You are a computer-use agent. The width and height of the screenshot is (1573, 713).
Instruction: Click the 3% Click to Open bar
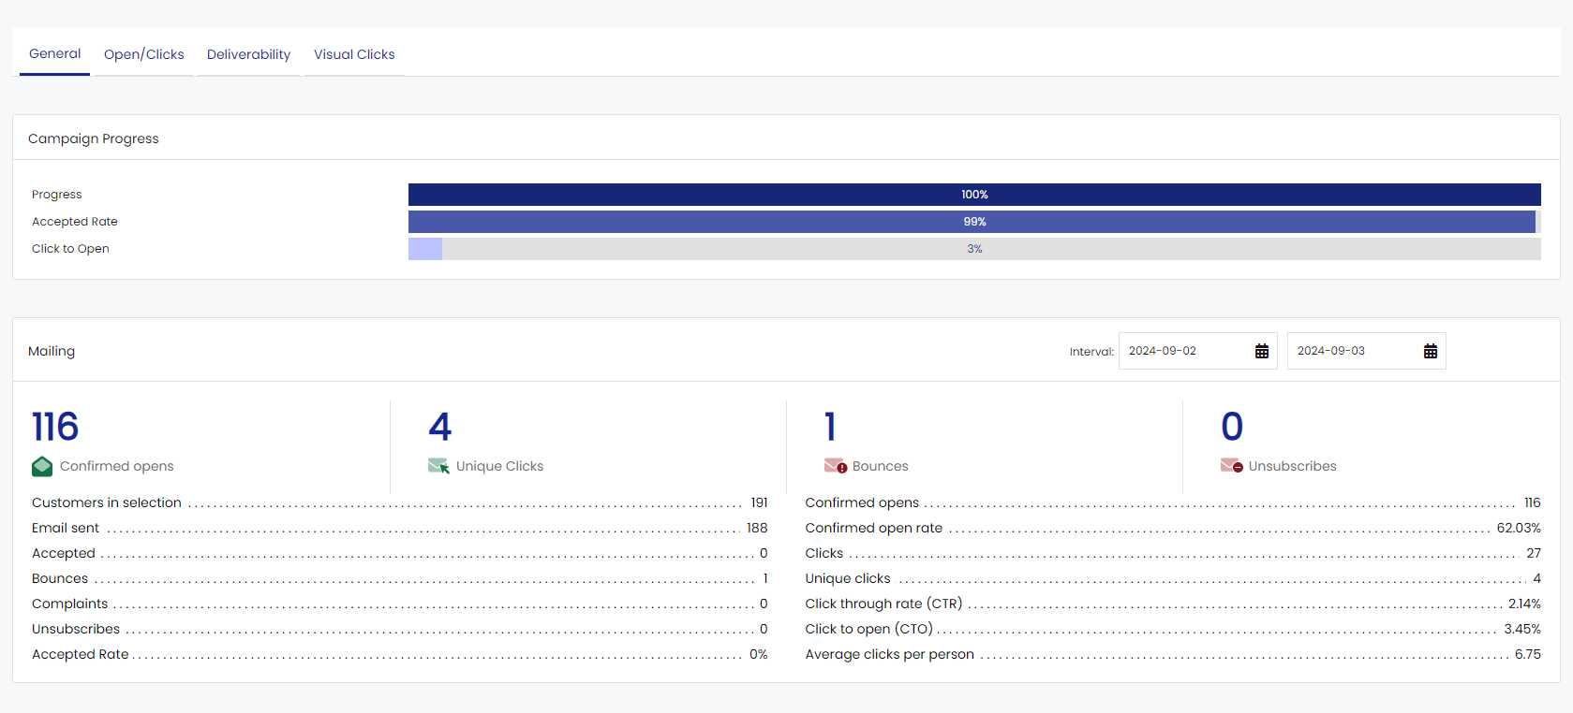tap(974, 249)
